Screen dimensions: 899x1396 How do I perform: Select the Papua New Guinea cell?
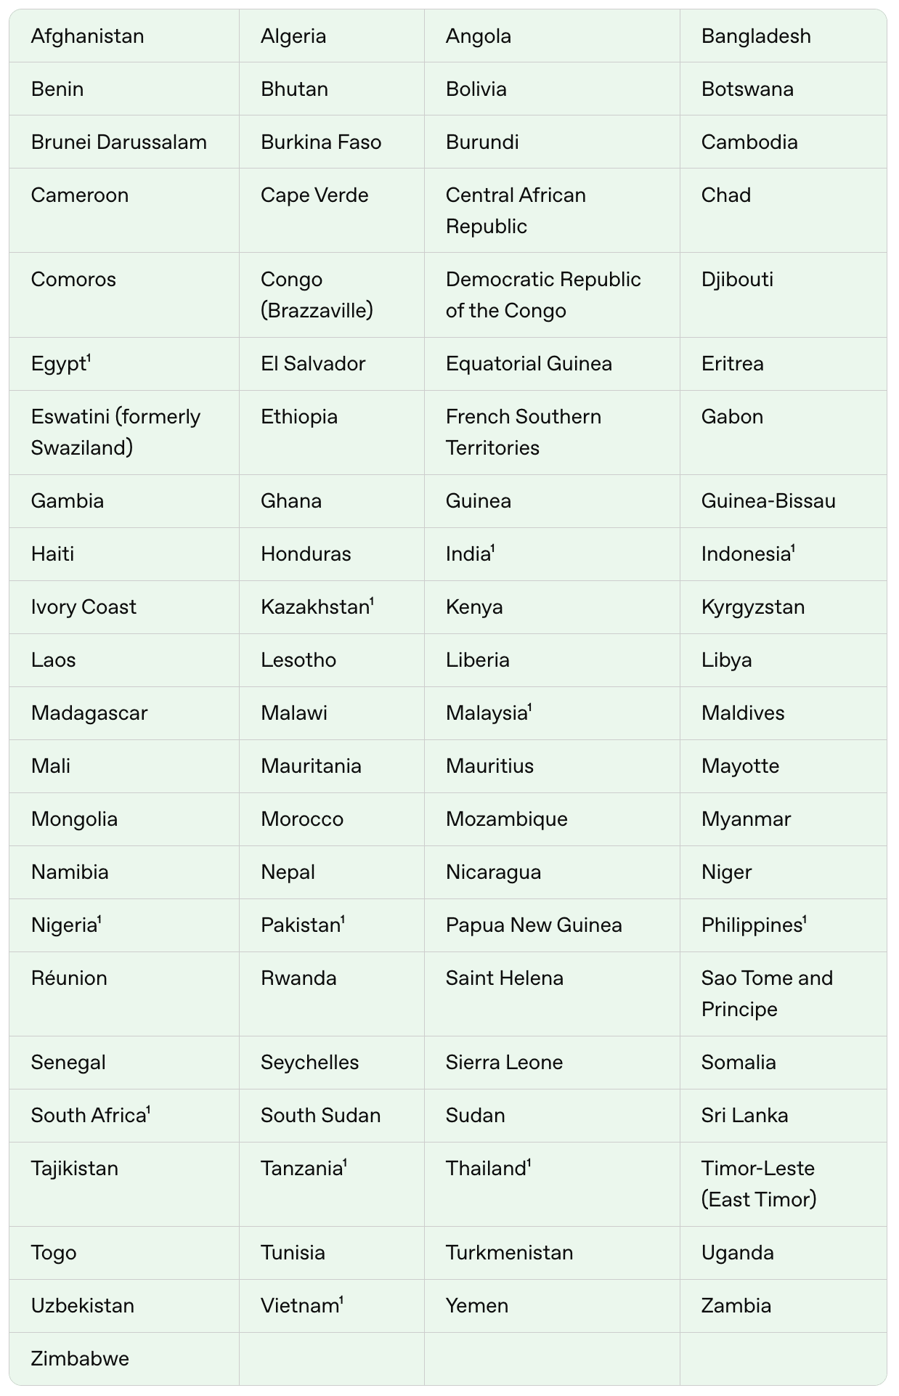(533, 925)
